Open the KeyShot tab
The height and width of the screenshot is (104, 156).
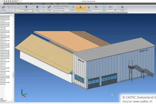(x=55, y=4)
